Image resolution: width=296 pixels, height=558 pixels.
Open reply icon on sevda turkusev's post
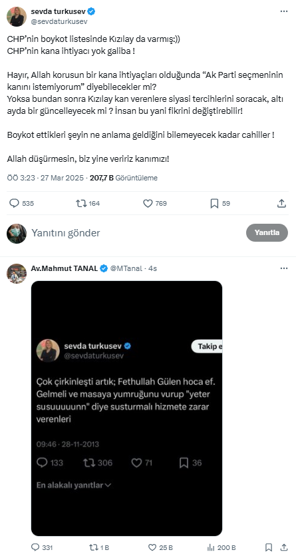tap(14, 204)
